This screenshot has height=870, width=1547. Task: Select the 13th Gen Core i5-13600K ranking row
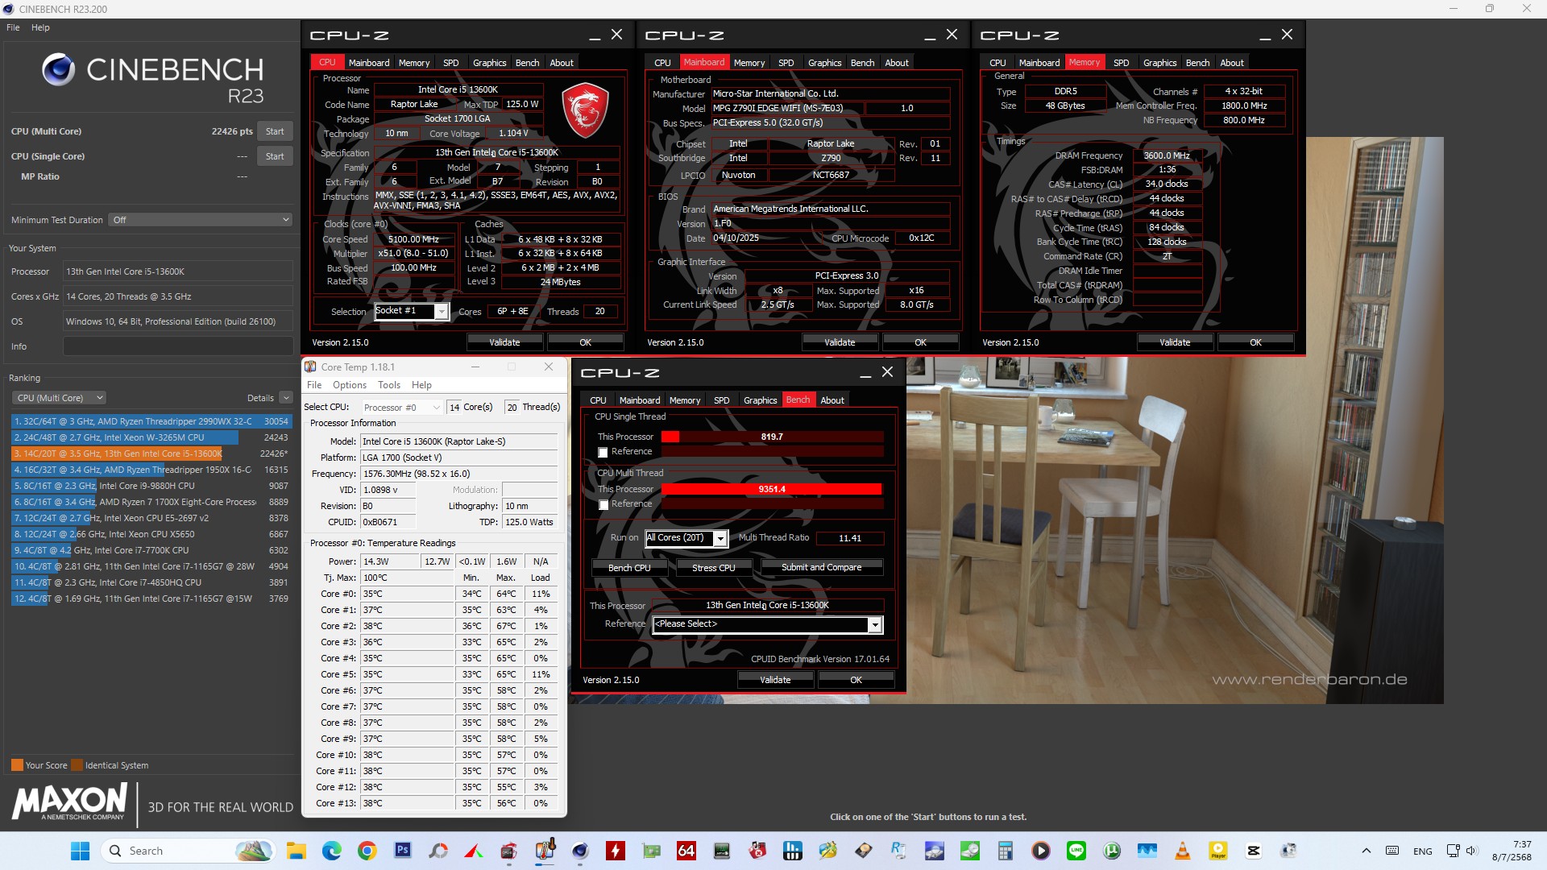[151, 454]
